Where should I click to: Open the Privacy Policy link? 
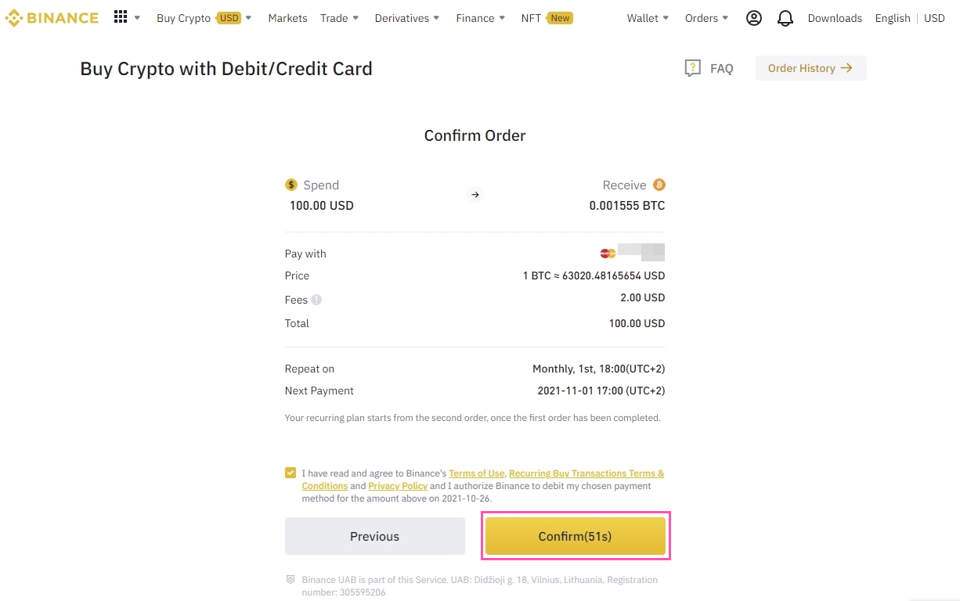tap(398, 486)
